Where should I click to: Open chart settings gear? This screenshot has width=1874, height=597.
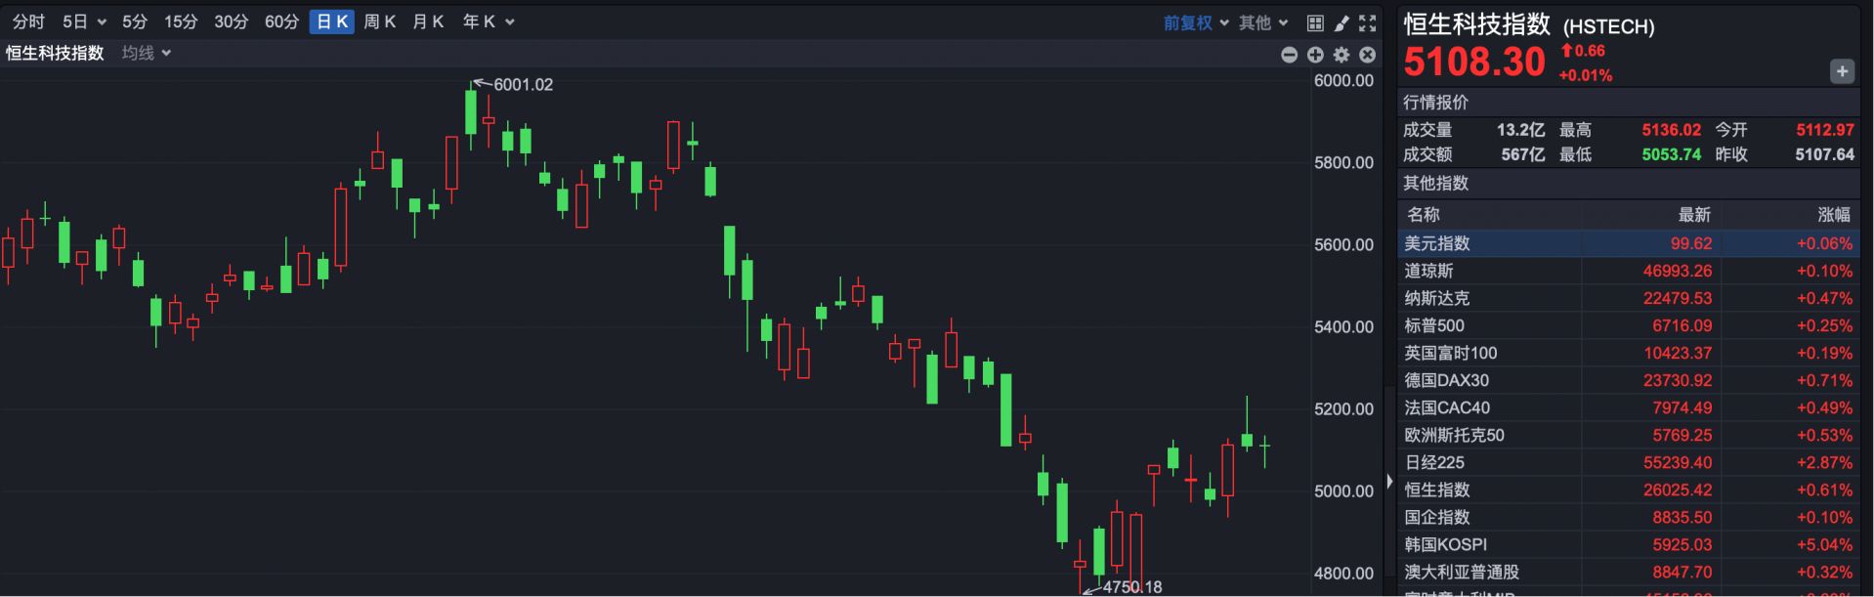point(1342,55)
